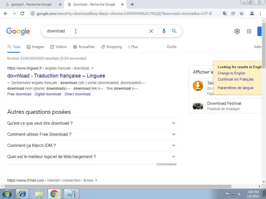Open File Explorer from taskbar
This screenshot has height=199, width=266.
click(39, 194)
